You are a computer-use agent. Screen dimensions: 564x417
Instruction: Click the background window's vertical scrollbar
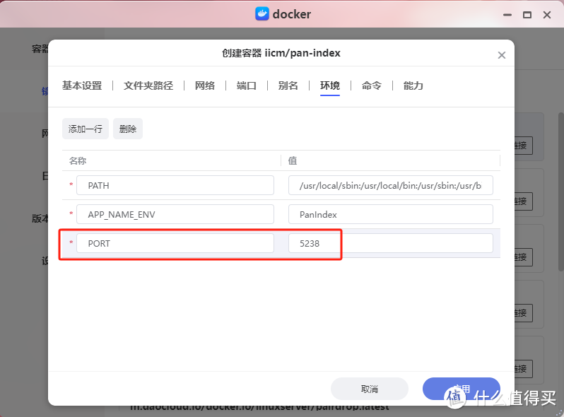click(x=560, y=192)
